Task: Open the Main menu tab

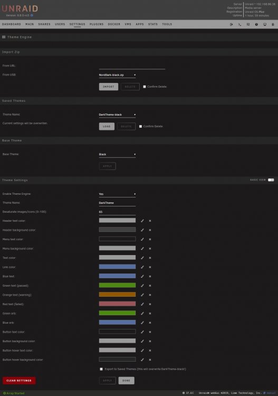Action: (x=30, y=24)
